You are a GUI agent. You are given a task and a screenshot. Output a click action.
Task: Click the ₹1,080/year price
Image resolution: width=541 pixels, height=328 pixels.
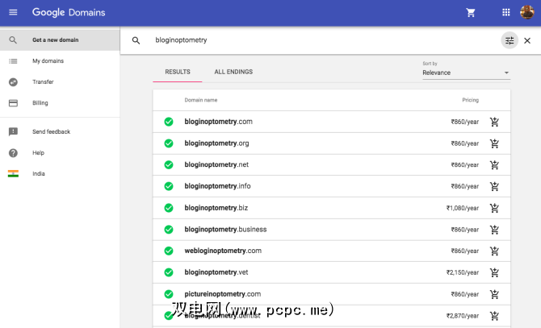tap(463, 208)
